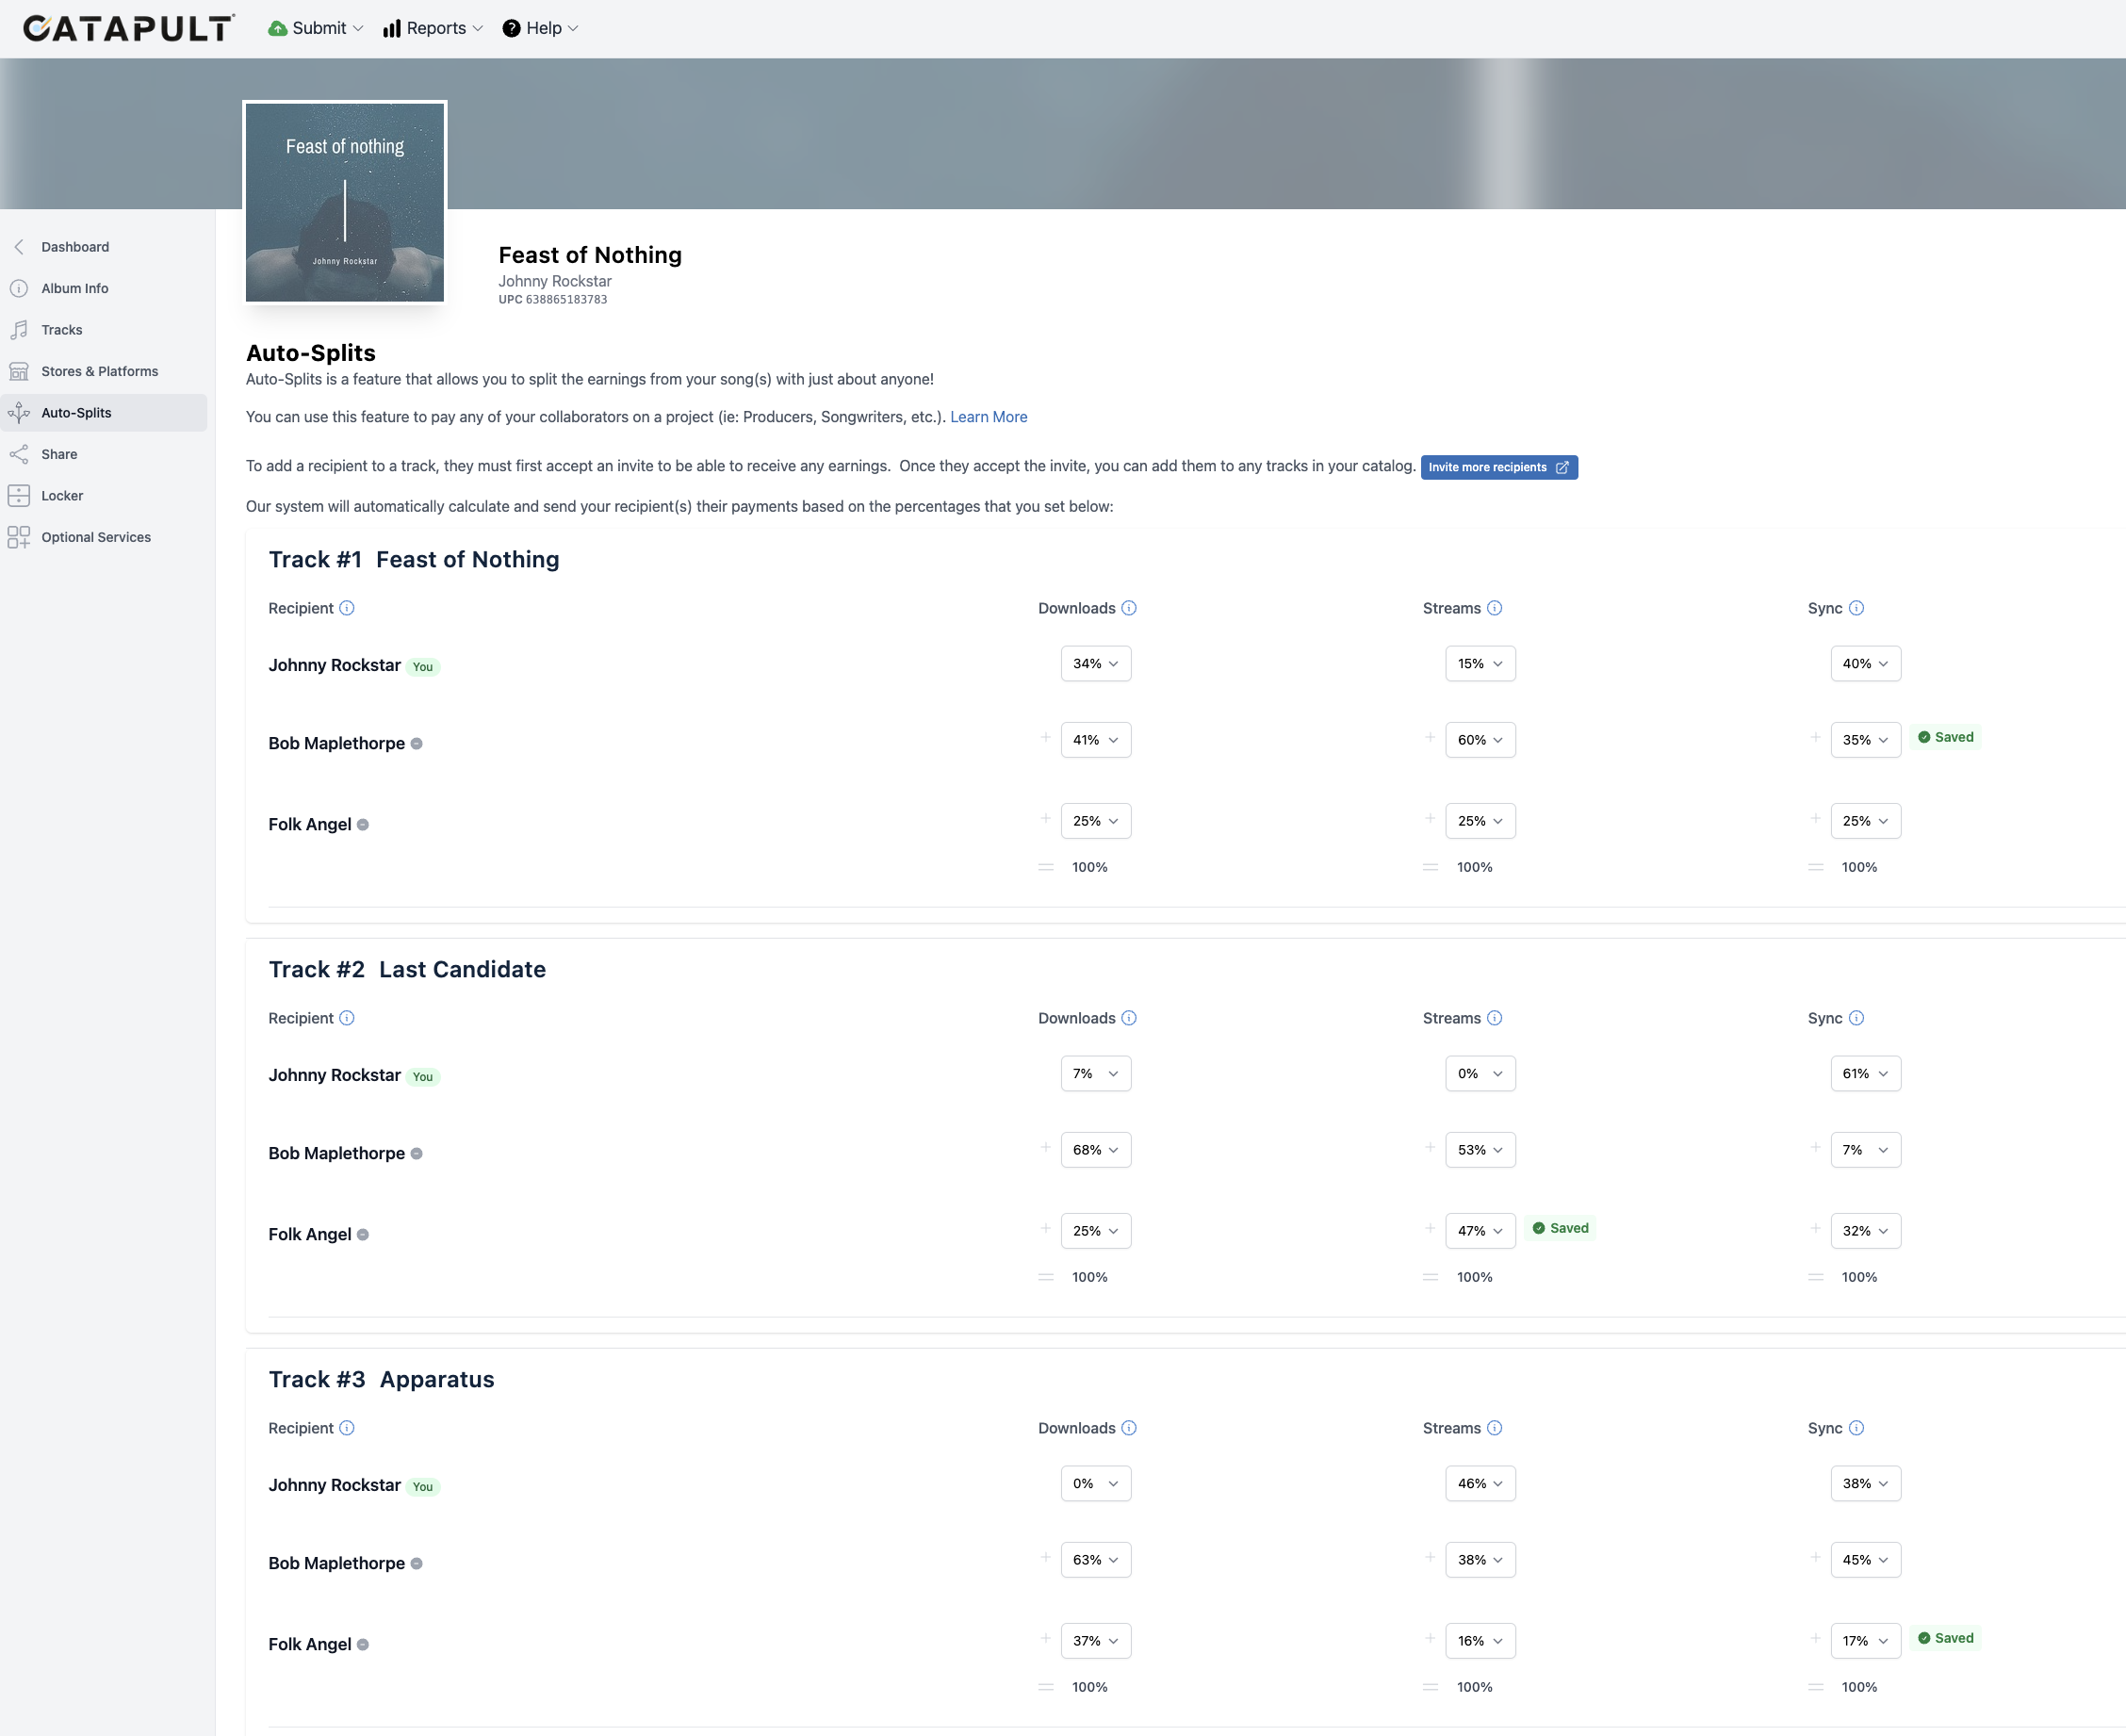Viewport: 2126px width, 1736px height.
Task: Click You badge beside Johnny Rockstar, Track #1
Action: [423, 667]
